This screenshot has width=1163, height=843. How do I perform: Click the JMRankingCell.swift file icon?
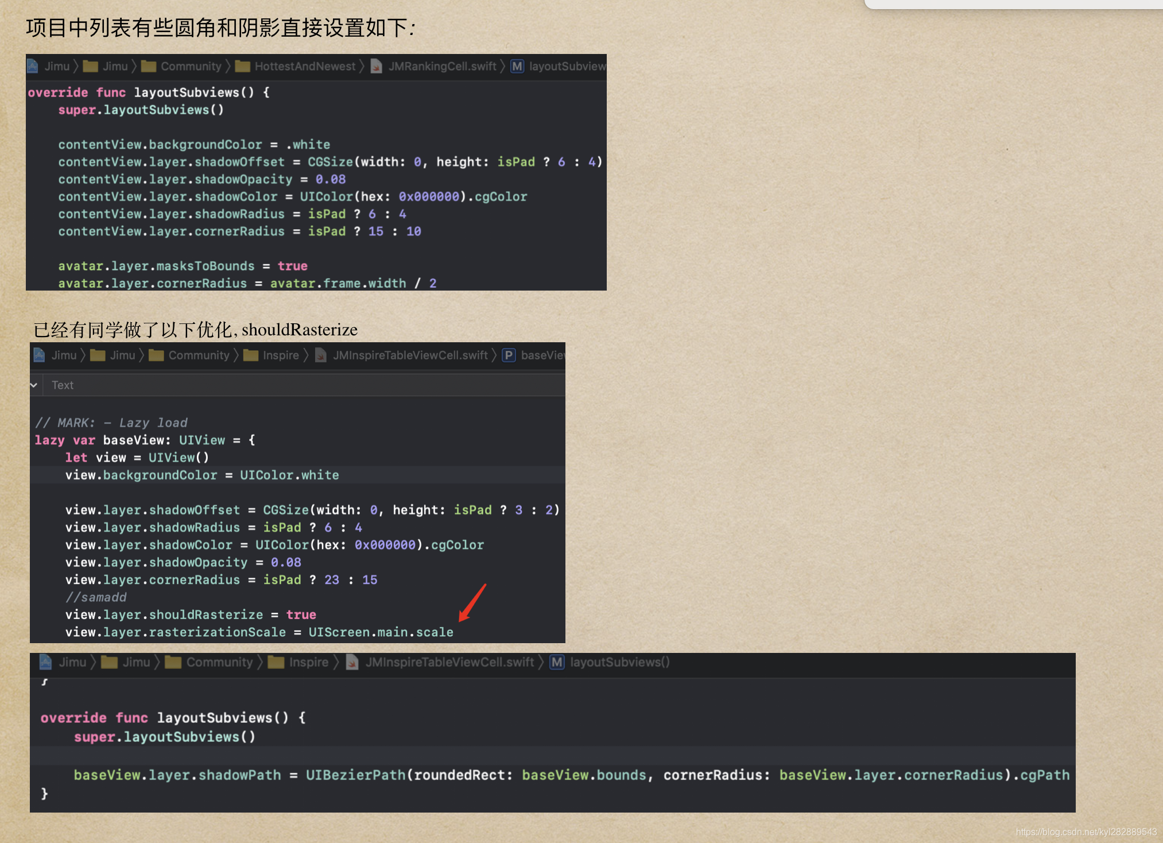(377, 66)
